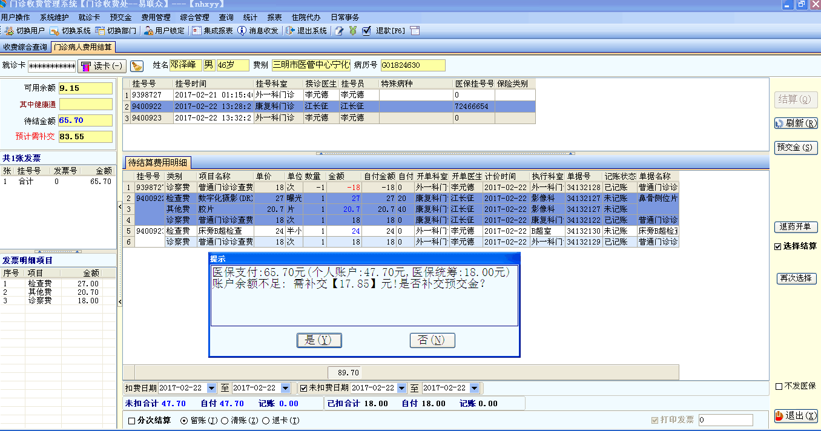Lock the user with 用户锁定

148,31
